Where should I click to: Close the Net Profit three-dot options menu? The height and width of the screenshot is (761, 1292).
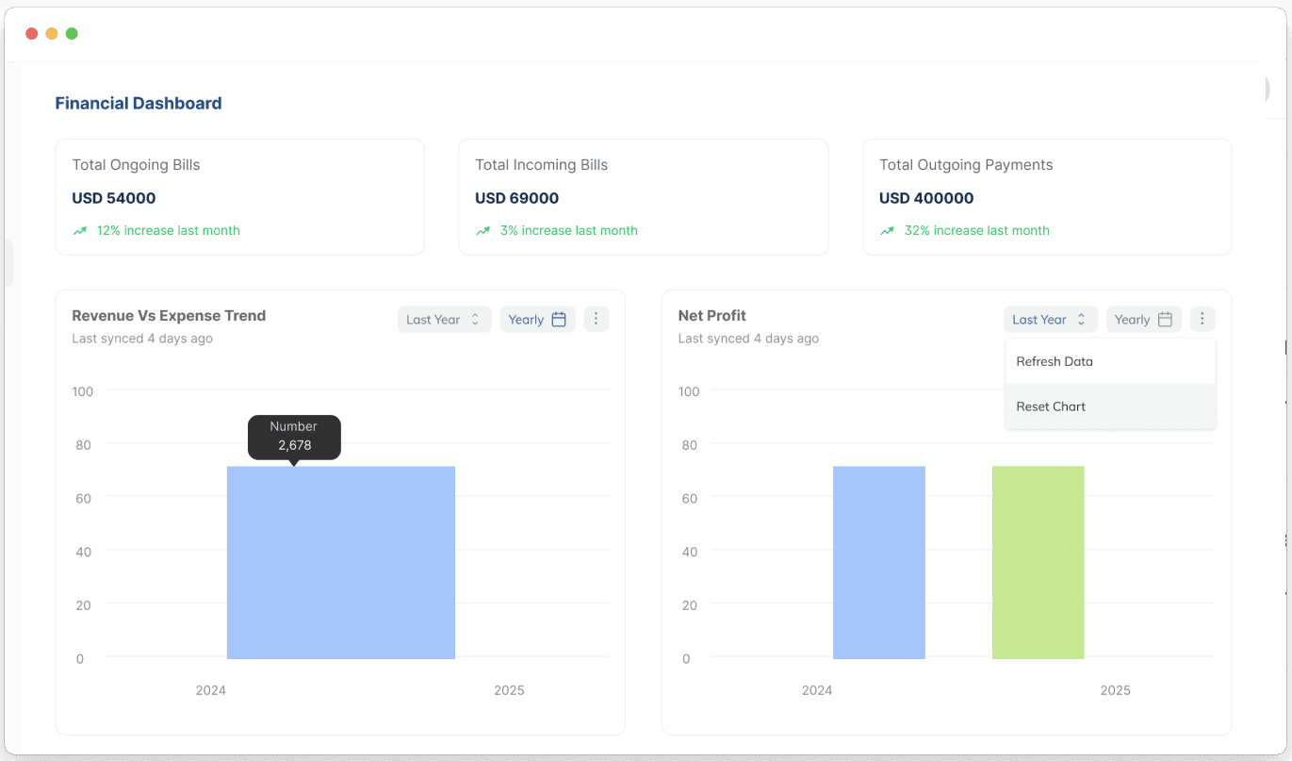pos(1202,320)
